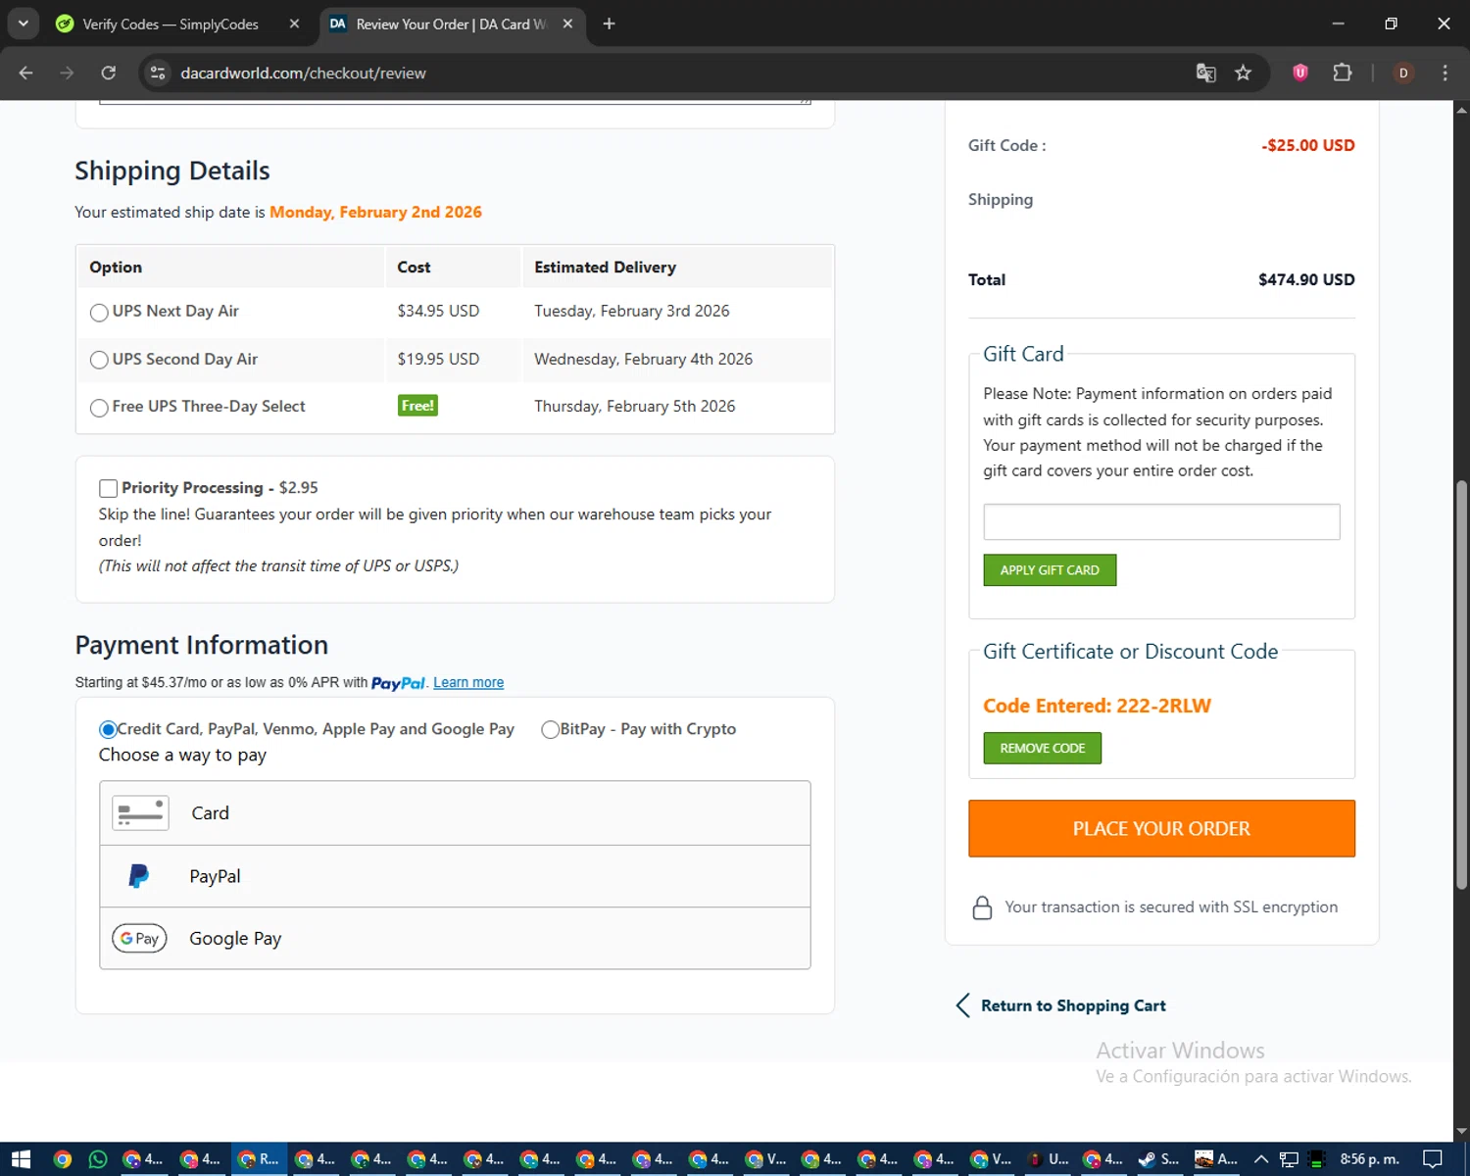Open the tab search dropdown arrow
1470x1176 pixels.
click(x=23, y=24)
